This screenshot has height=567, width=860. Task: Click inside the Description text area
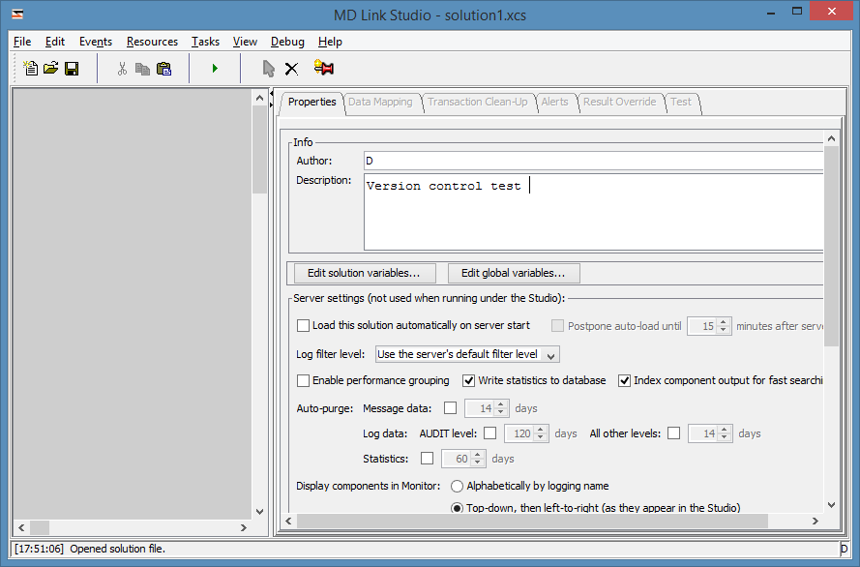(x=593, y=212)
